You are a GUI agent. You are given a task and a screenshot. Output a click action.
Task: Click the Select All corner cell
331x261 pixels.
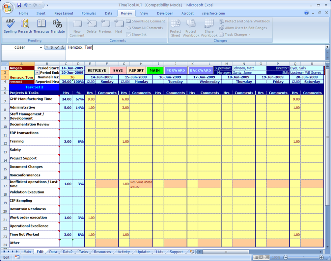click(x=5, y=64)
